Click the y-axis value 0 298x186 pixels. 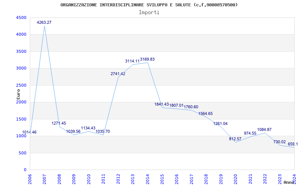pyautogui.click(x=25, y=170)
